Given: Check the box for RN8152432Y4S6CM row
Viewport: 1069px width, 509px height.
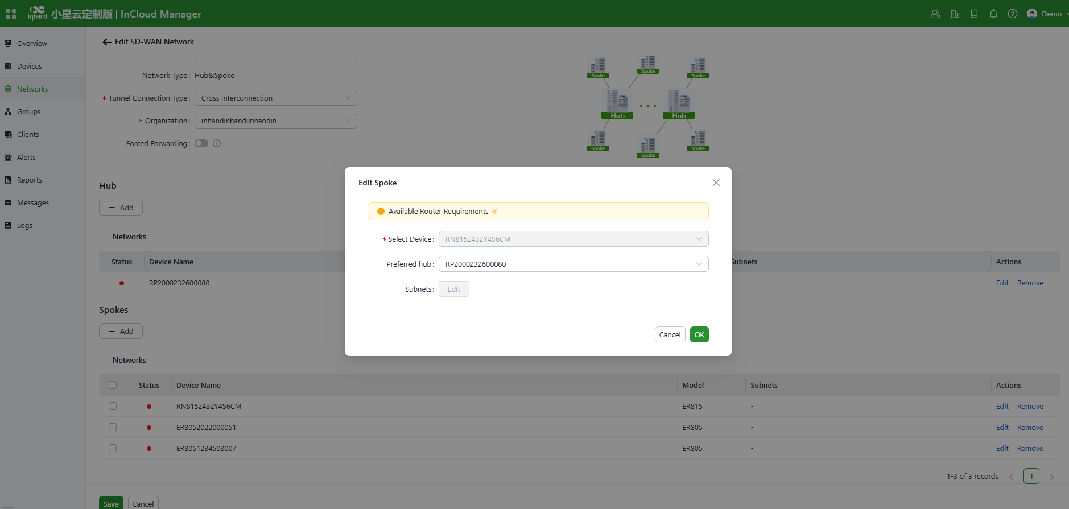Looking at the screenshot, I should 113,407.
